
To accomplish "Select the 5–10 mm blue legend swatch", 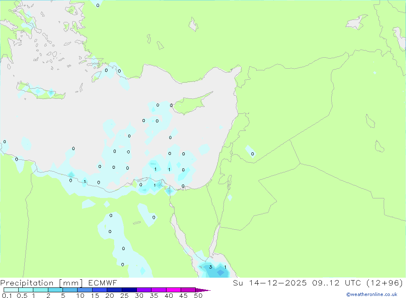I will click(x=70, y=290).
